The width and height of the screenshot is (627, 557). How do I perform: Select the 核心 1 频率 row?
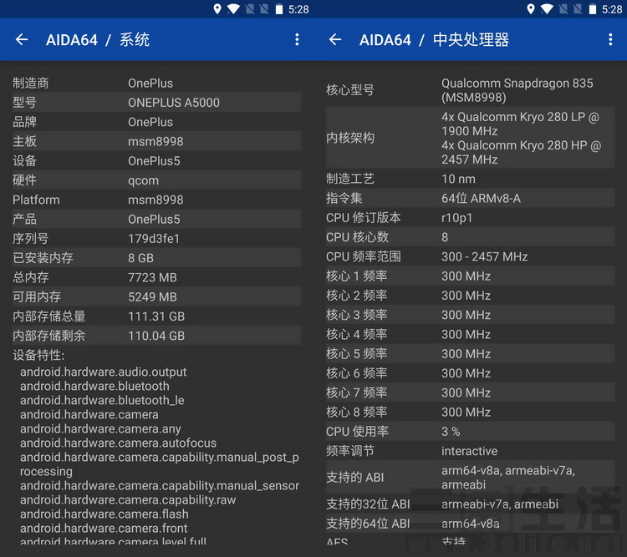pyautogui.click(x=470, y=276)
